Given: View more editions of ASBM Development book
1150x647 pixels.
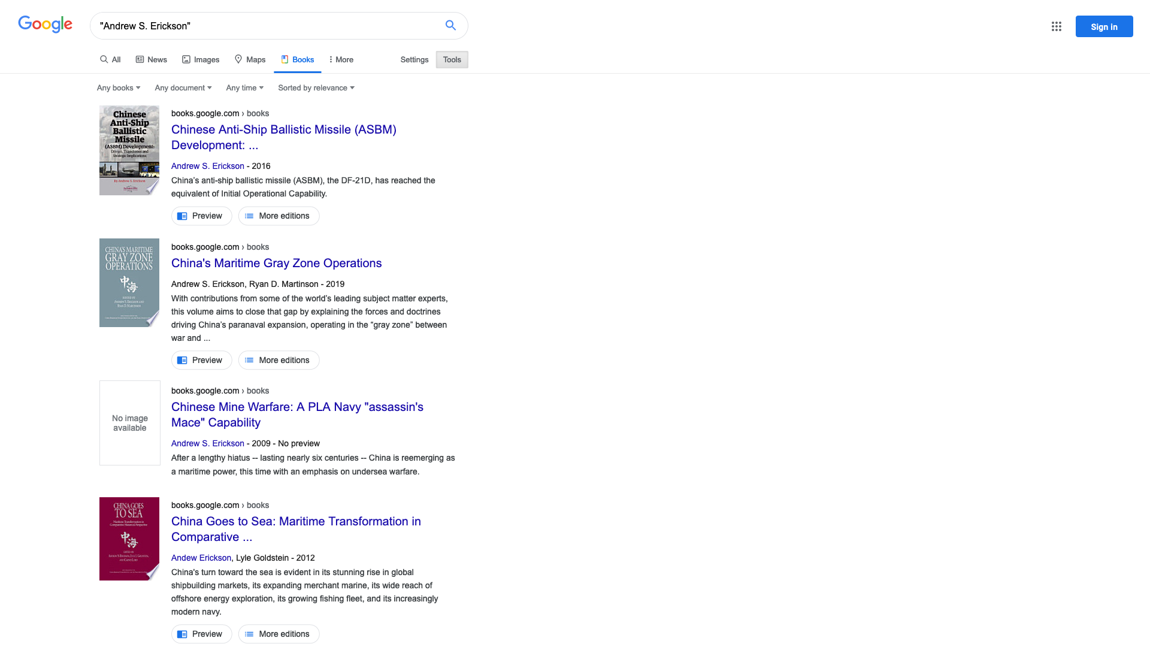Looking at the screenshot, I should (x=279, y=216).
